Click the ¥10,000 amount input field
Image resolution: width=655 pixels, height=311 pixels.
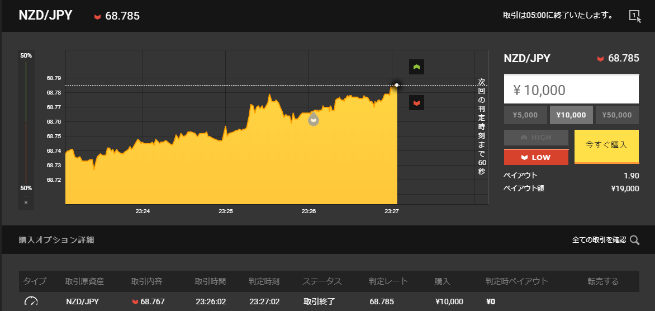tap(571, 89)
